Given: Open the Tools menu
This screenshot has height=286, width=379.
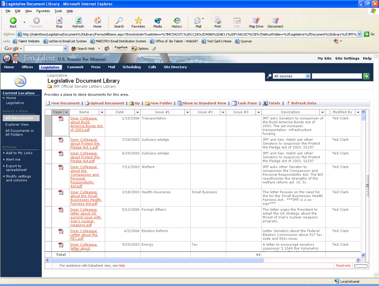Looking at the screenshot, I should click(x=58, y=11).
